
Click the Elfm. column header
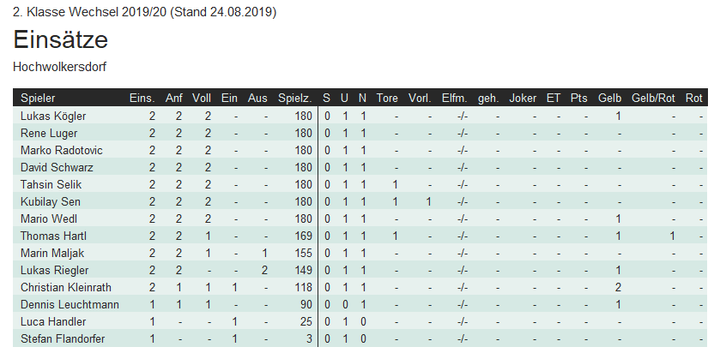pyautogui.click(x=454, y=99)
